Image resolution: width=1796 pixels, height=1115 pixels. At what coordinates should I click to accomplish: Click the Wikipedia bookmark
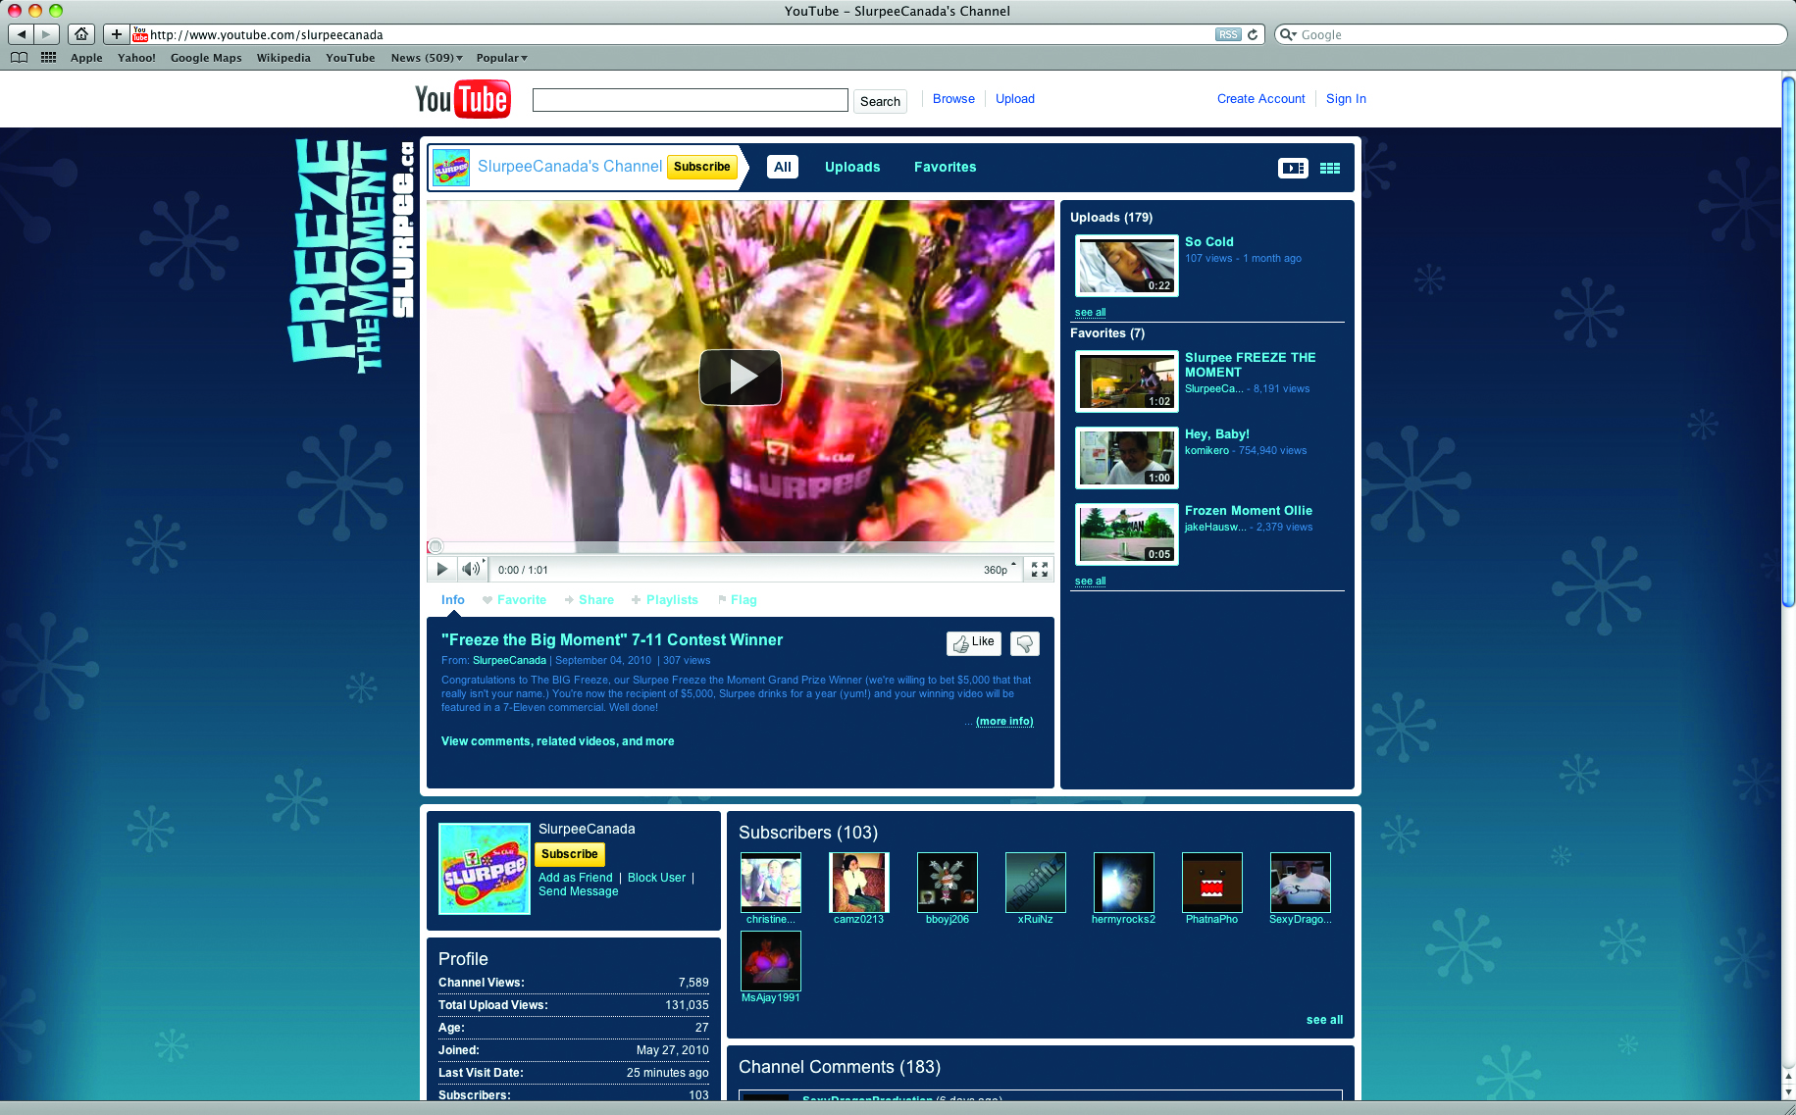[x=283, y=58]
